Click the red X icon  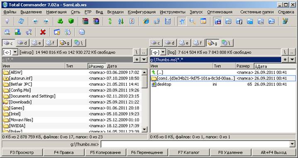(43, 32)
